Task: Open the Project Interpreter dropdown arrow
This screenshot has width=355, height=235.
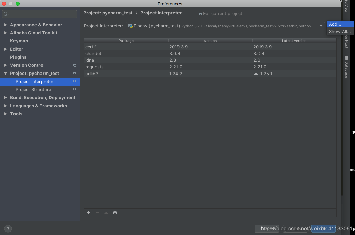Action: click(321, 26)
